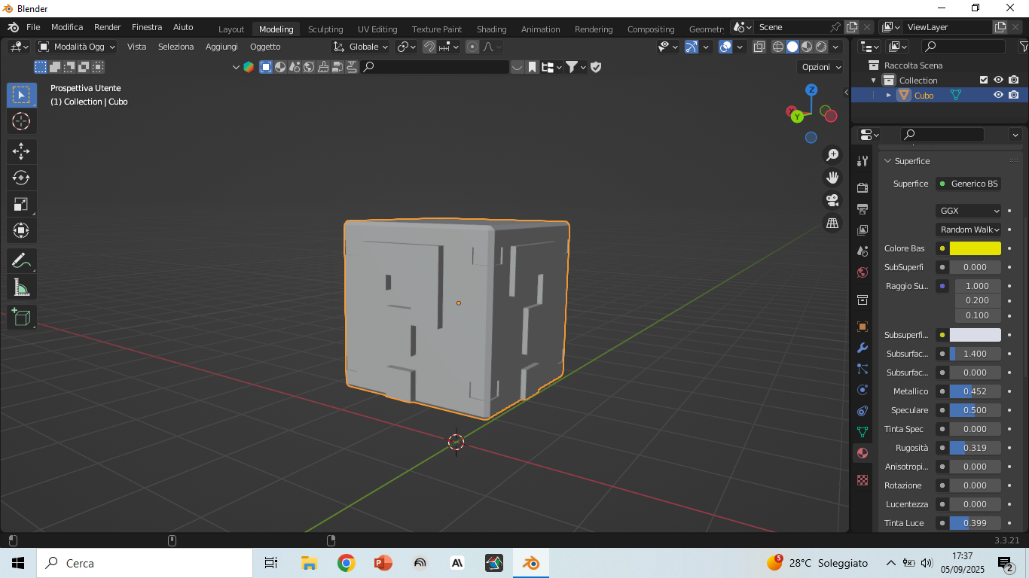The width and height of the screenshot is (1029, 578).
Task: Open the Render properties tab
Action: (x=863, y=187)
